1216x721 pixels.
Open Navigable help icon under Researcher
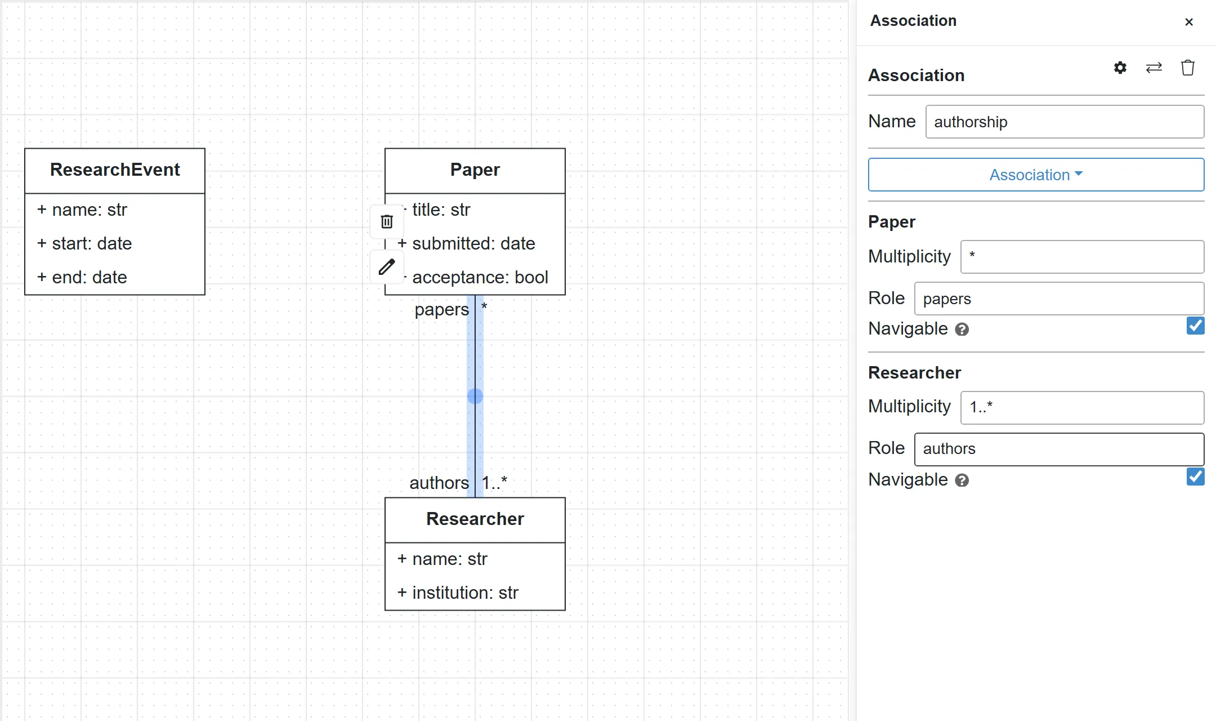tap(962, 480)
